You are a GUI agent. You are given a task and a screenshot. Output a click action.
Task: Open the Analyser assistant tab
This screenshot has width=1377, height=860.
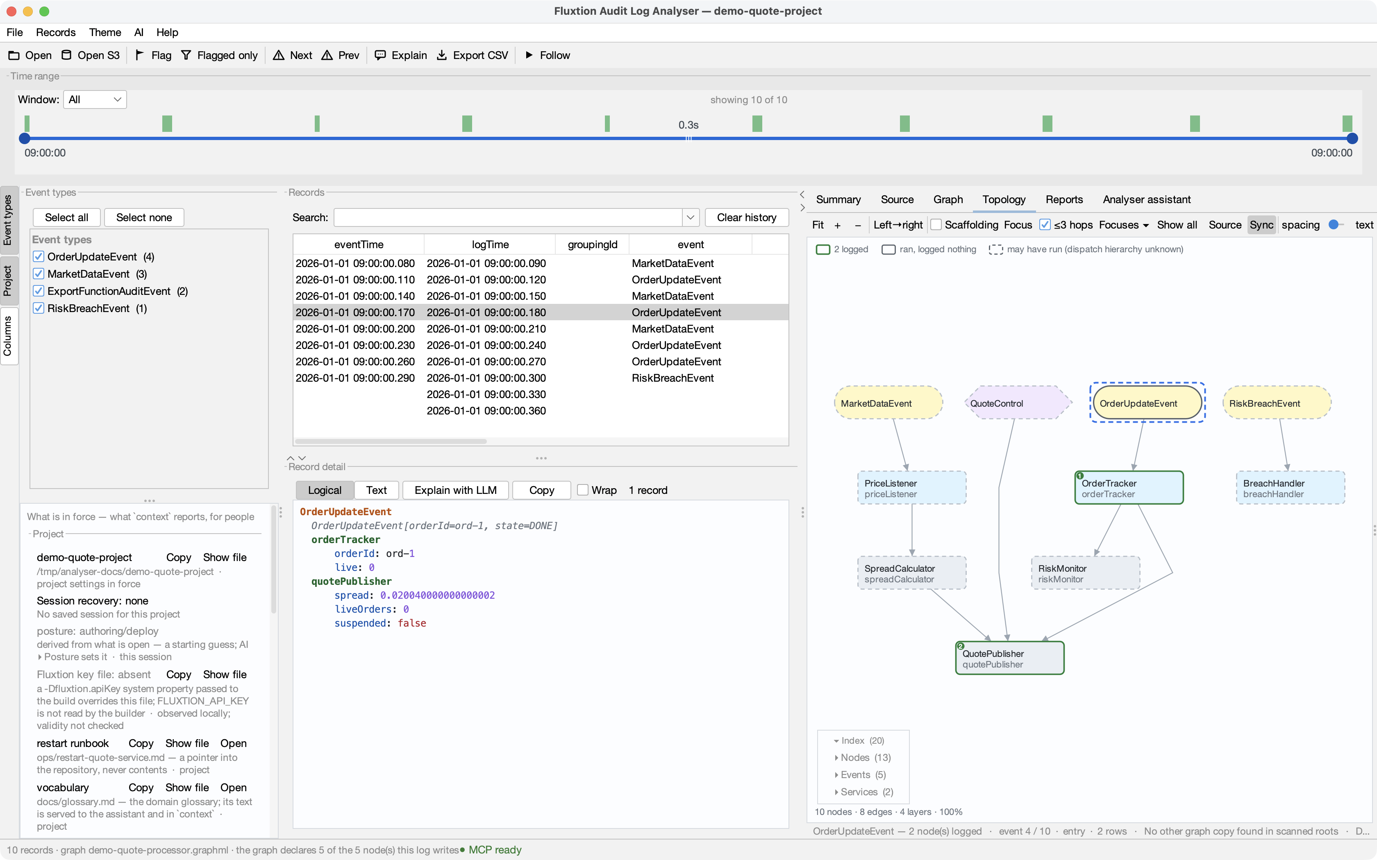pos(1147,200)
